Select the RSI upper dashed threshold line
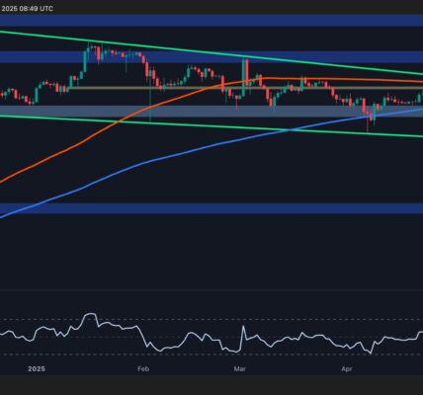This screenshot has height=395, width=423. tap(211, 319)
